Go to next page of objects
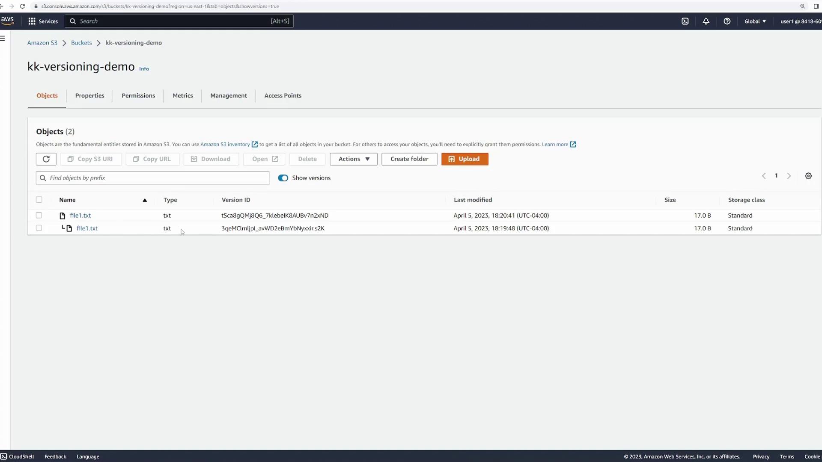 click(x=789, y=176)
